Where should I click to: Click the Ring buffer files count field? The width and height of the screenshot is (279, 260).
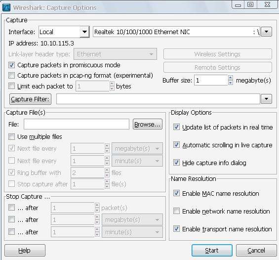point(87,173)
